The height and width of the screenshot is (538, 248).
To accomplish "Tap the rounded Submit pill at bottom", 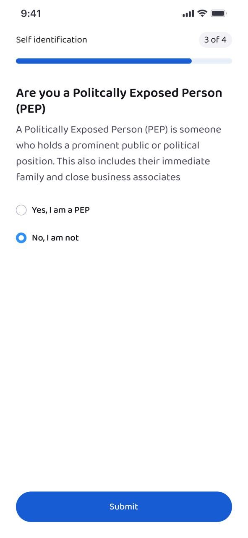I will pos(124,506).
